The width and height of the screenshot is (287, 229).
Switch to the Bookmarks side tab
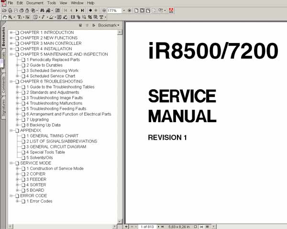click(x=3, y=37)
